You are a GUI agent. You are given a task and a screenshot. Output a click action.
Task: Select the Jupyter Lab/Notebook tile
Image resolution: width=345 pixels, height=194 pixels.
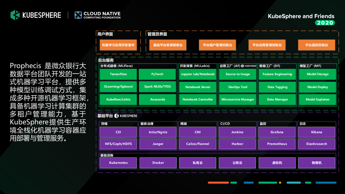(x=198, y=74)
